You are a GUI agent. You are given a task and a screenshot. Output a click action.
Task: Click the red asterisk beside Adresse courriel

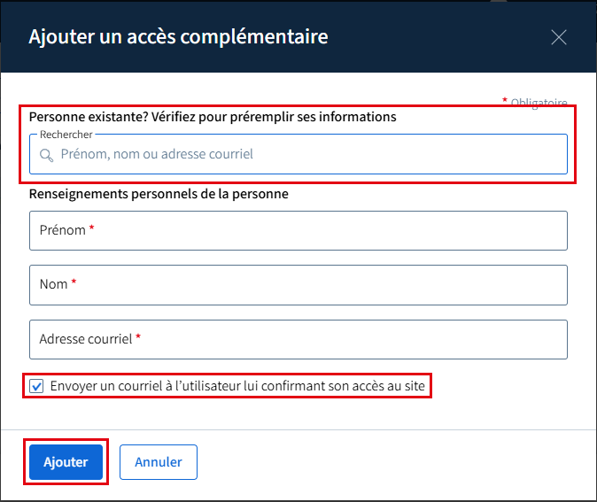(138, 336)
